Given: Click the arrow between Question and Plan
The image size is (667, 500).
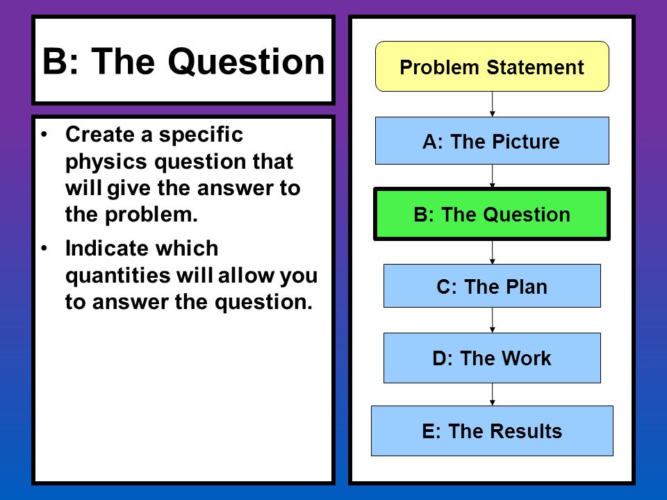Looking at the screenshot, I should (x=492, y=253).
